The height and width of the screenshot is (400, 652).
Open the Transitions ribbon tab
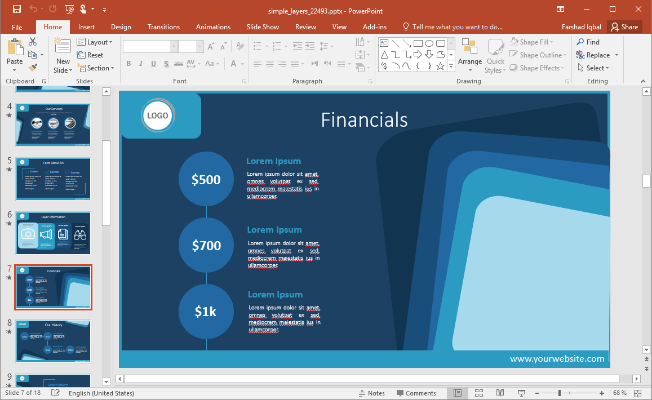(x=163, y=27)
